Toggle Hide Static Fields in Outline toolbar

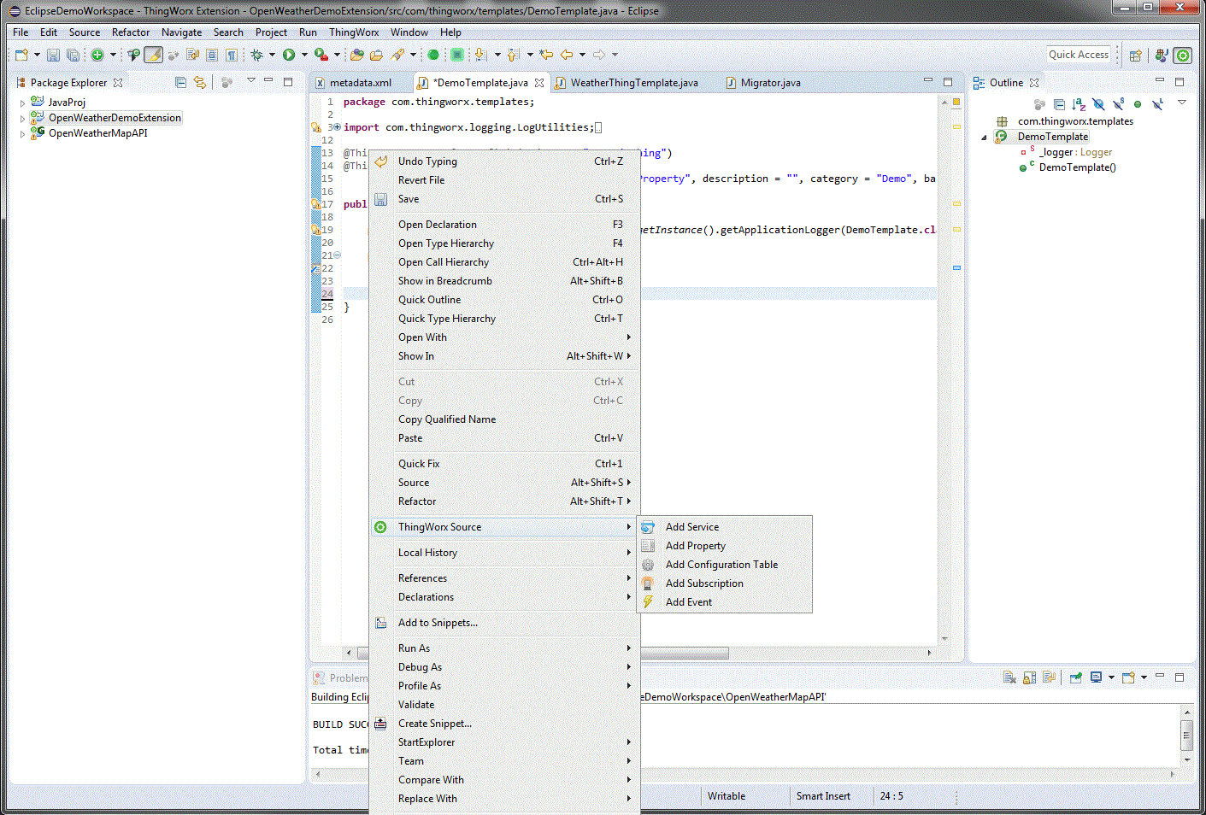[x=1119, y=105]
